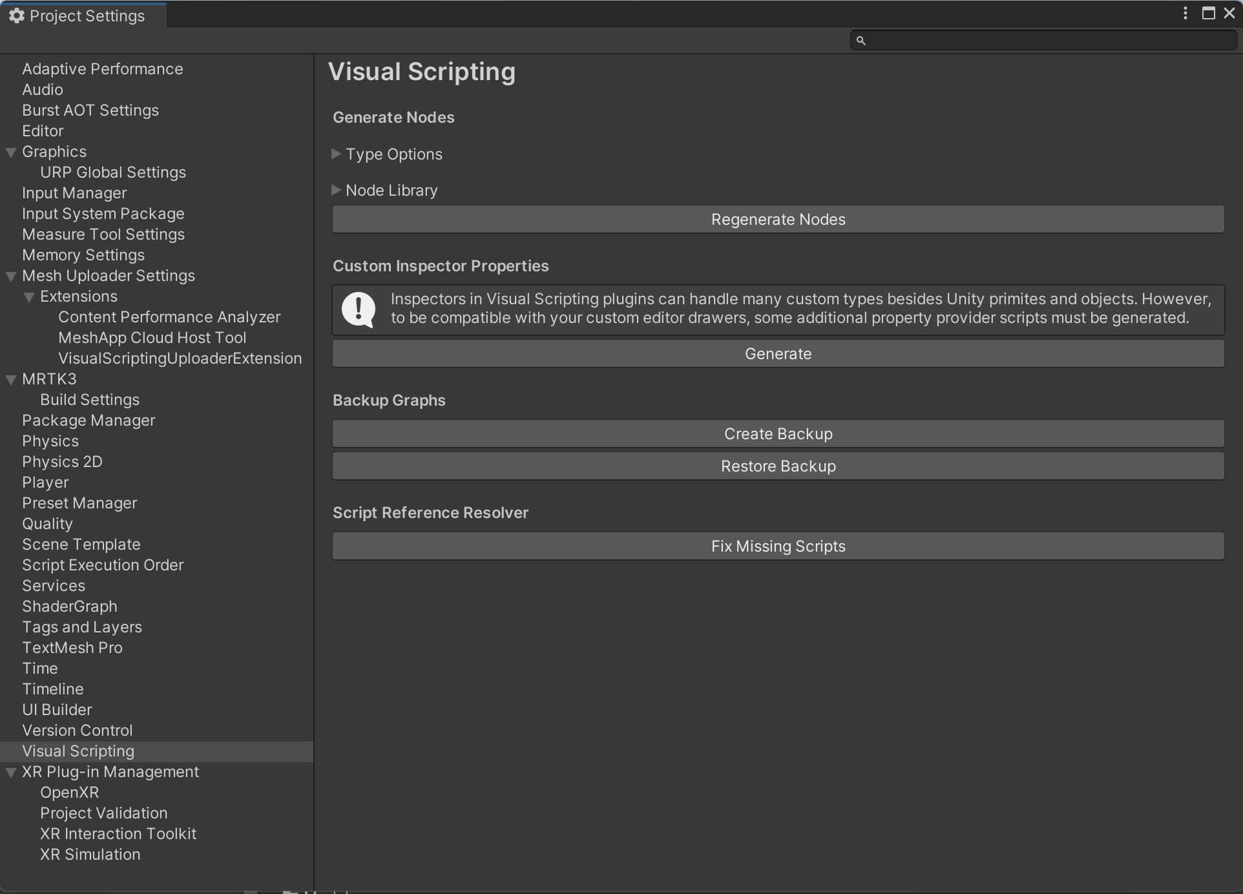Click the Project Settings gear icon
The width and height of the screenshot is (1243, 894).
(x=16, y=14)
